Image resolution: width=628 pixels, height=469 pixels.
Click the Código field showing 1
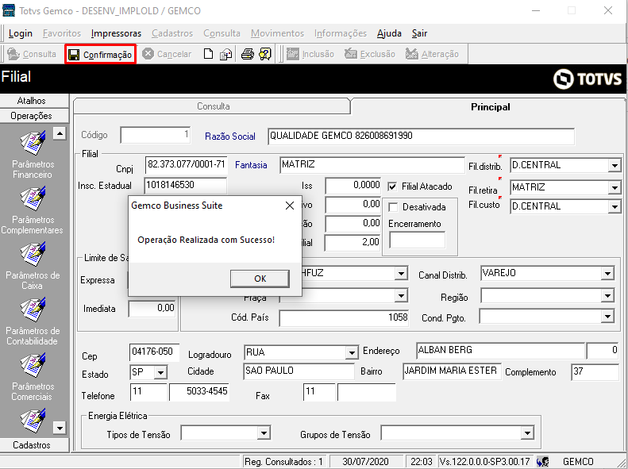click(156, 135)
